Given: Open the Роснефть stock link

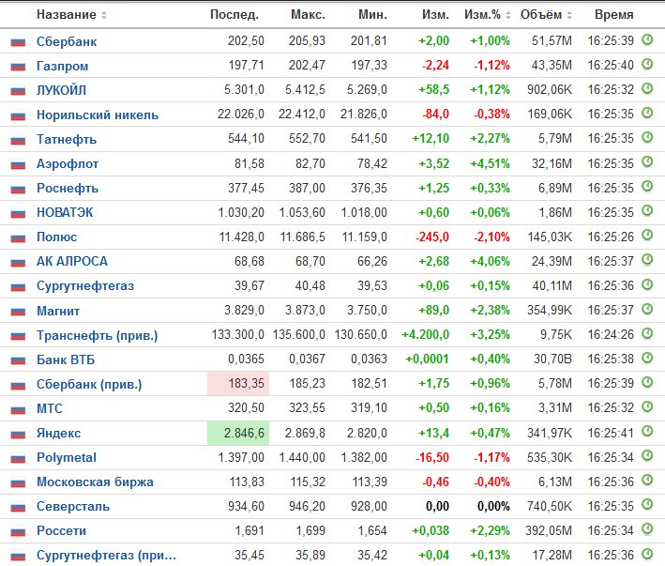Looking at the screenshot, I should (x=68, y=188).
